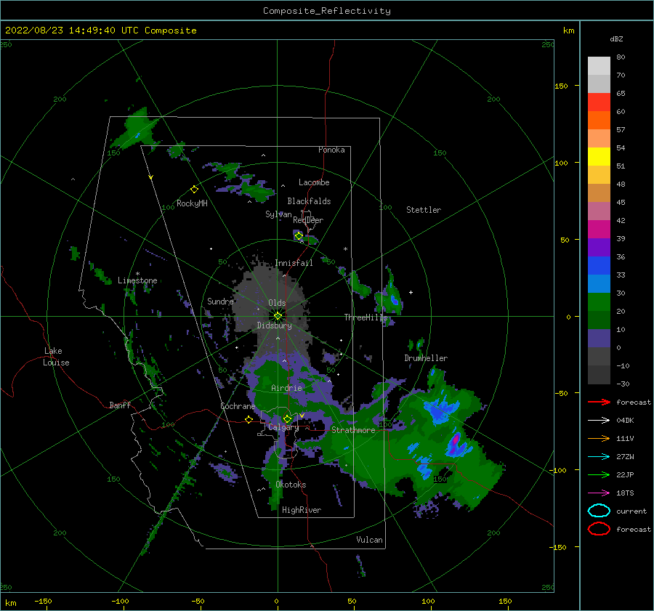
Task: Click yellow diamond radar-center marker at Olds
Action: click(278, 316)
